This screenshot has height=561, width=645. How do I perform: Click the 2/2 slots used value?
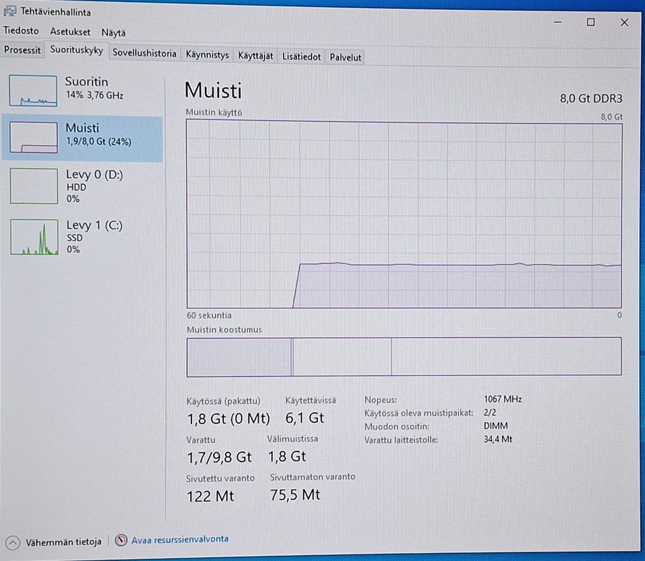tap(490, 412)
